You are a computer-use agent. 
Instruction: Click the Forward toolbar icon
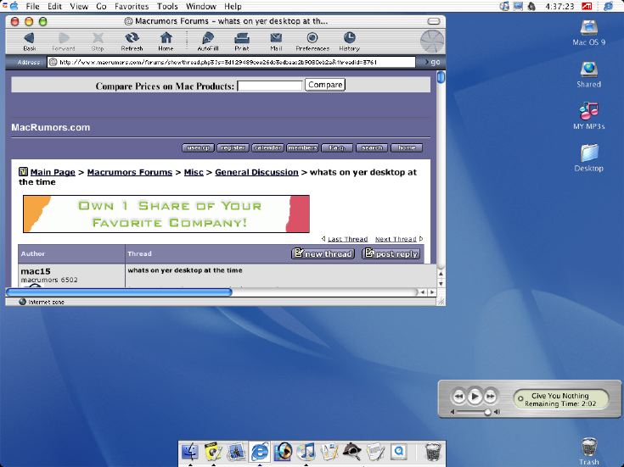[64, 38]
